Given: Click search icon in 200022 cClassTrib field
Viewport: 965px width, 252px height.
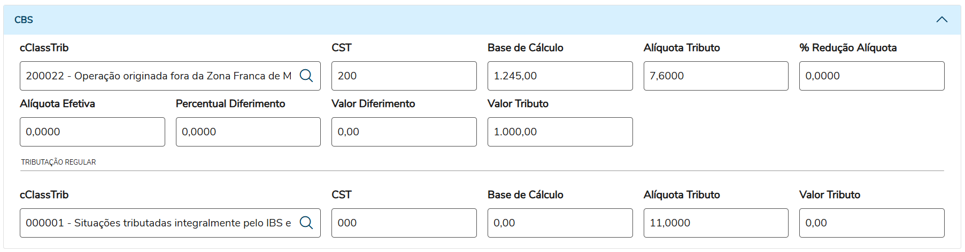Looking at the screenshot, I should pos(306,76).
